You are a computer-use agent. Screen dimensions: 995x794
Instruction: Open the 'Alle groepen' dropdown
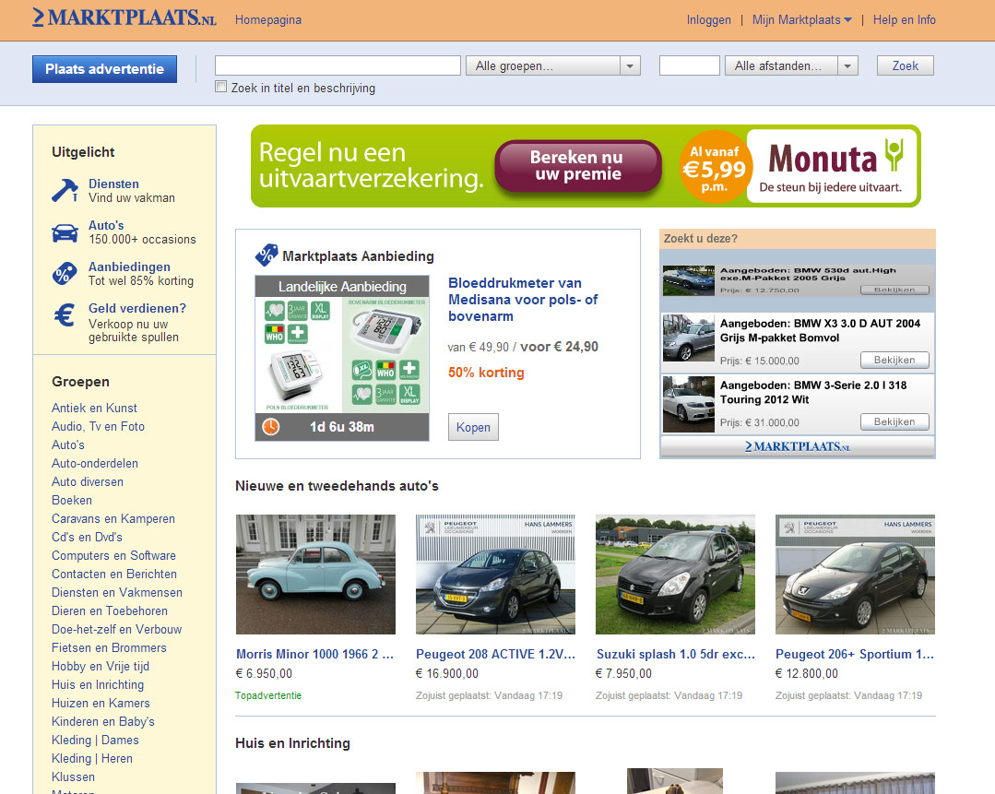coord(553,65)
